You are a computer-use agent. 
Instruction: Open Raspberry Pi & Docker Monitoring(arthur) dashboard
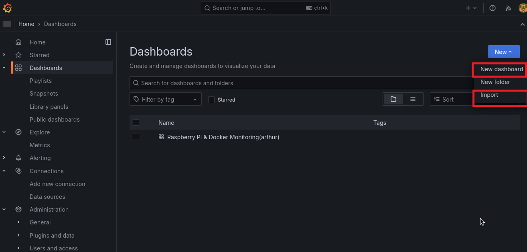[x=223, y=137]
